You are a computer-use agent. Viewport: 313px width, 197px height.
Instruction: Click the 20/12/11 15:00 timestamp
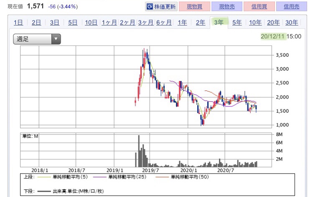coord(281,36)
